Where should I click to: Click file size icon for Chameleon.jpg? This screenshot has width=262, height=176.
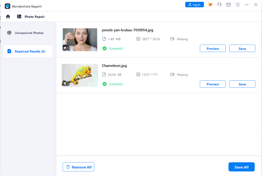coord(104,74)
